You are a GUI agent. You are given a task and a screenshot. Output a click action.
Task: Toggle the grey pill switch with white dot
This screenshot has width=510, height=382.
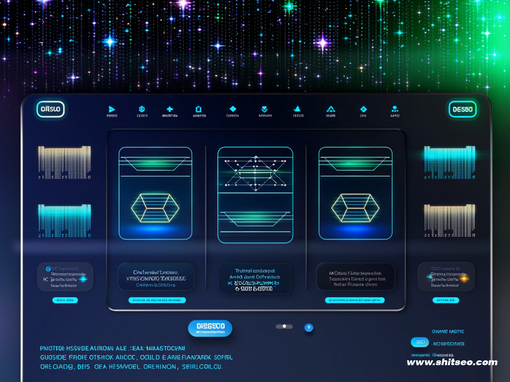pos(284,326)
